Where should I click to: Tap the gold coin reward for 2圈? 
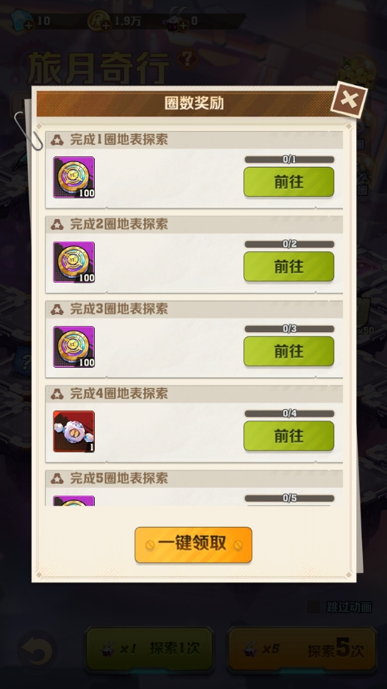(74, 262)
